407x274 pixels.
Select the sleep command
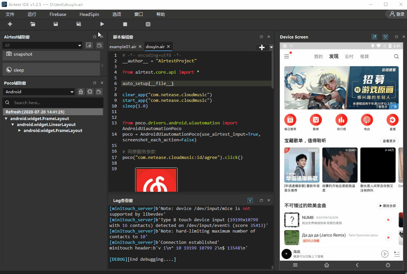[51, 70]
